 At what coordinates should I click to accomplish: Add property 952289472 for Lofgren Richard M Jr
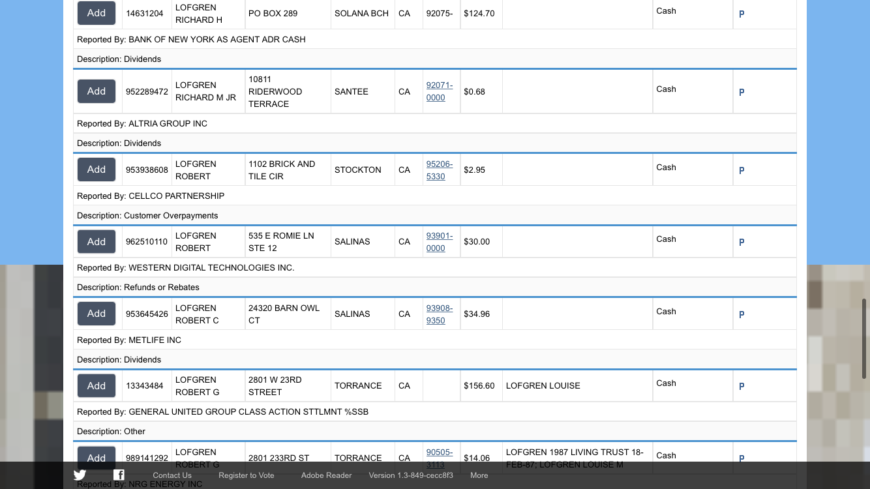(97, 91)
